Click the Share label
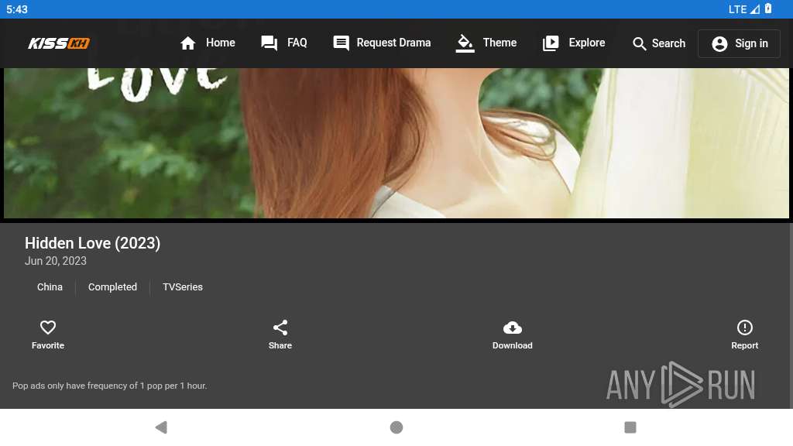Viewport: 793px width, 446px height. [280, 345]
